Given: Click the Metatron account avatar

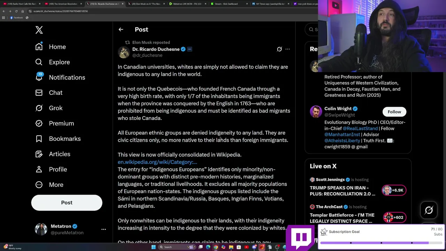Looking at the screenshot, I should [41, 229].
